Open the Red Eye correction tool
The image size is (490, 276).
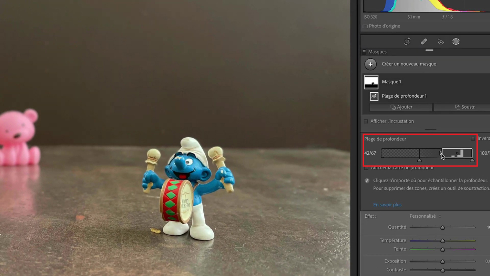440,42
